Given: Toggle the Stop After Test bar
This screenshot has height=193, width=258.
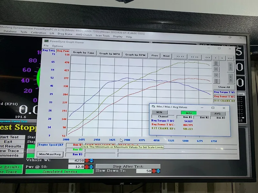Looking at the screenshot, I should pyautogui.click(x=128, y=166).
